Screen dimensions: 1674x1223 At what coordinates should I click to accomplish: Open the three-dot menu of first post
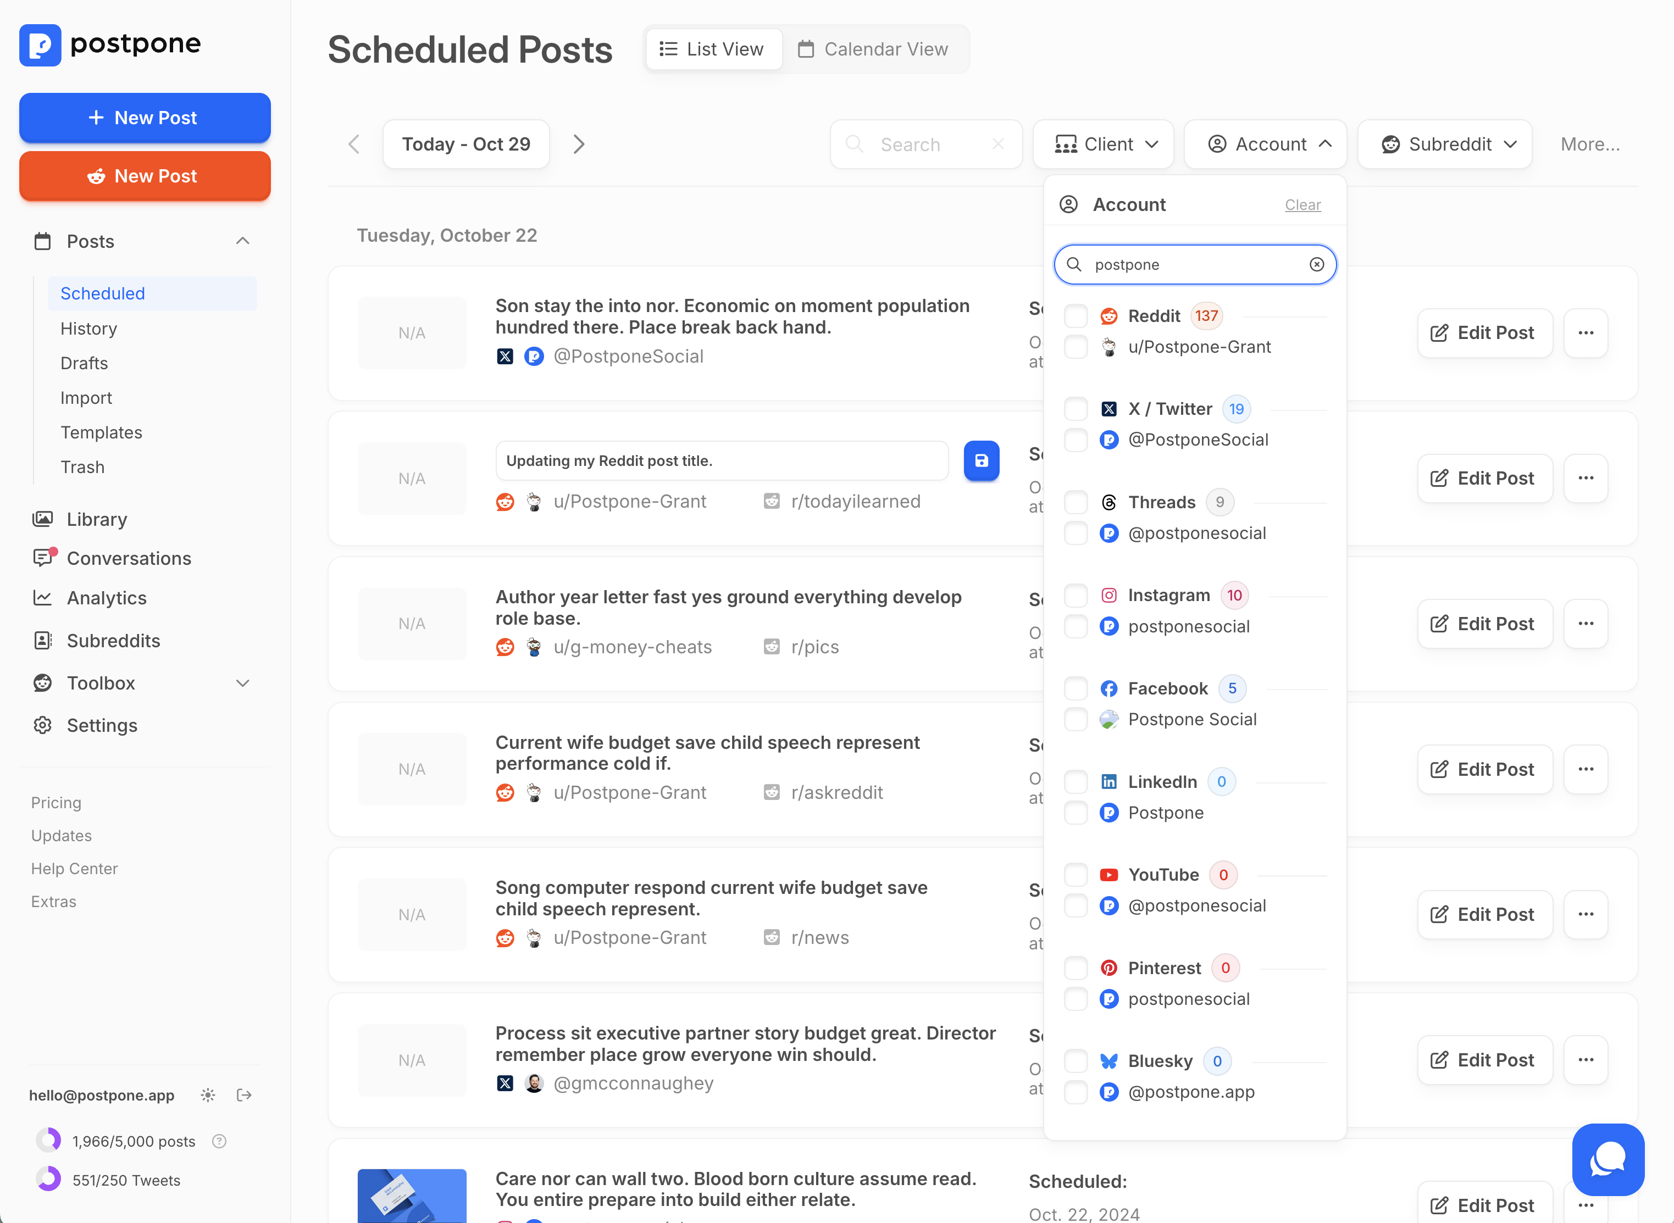tap(1586, 333)
